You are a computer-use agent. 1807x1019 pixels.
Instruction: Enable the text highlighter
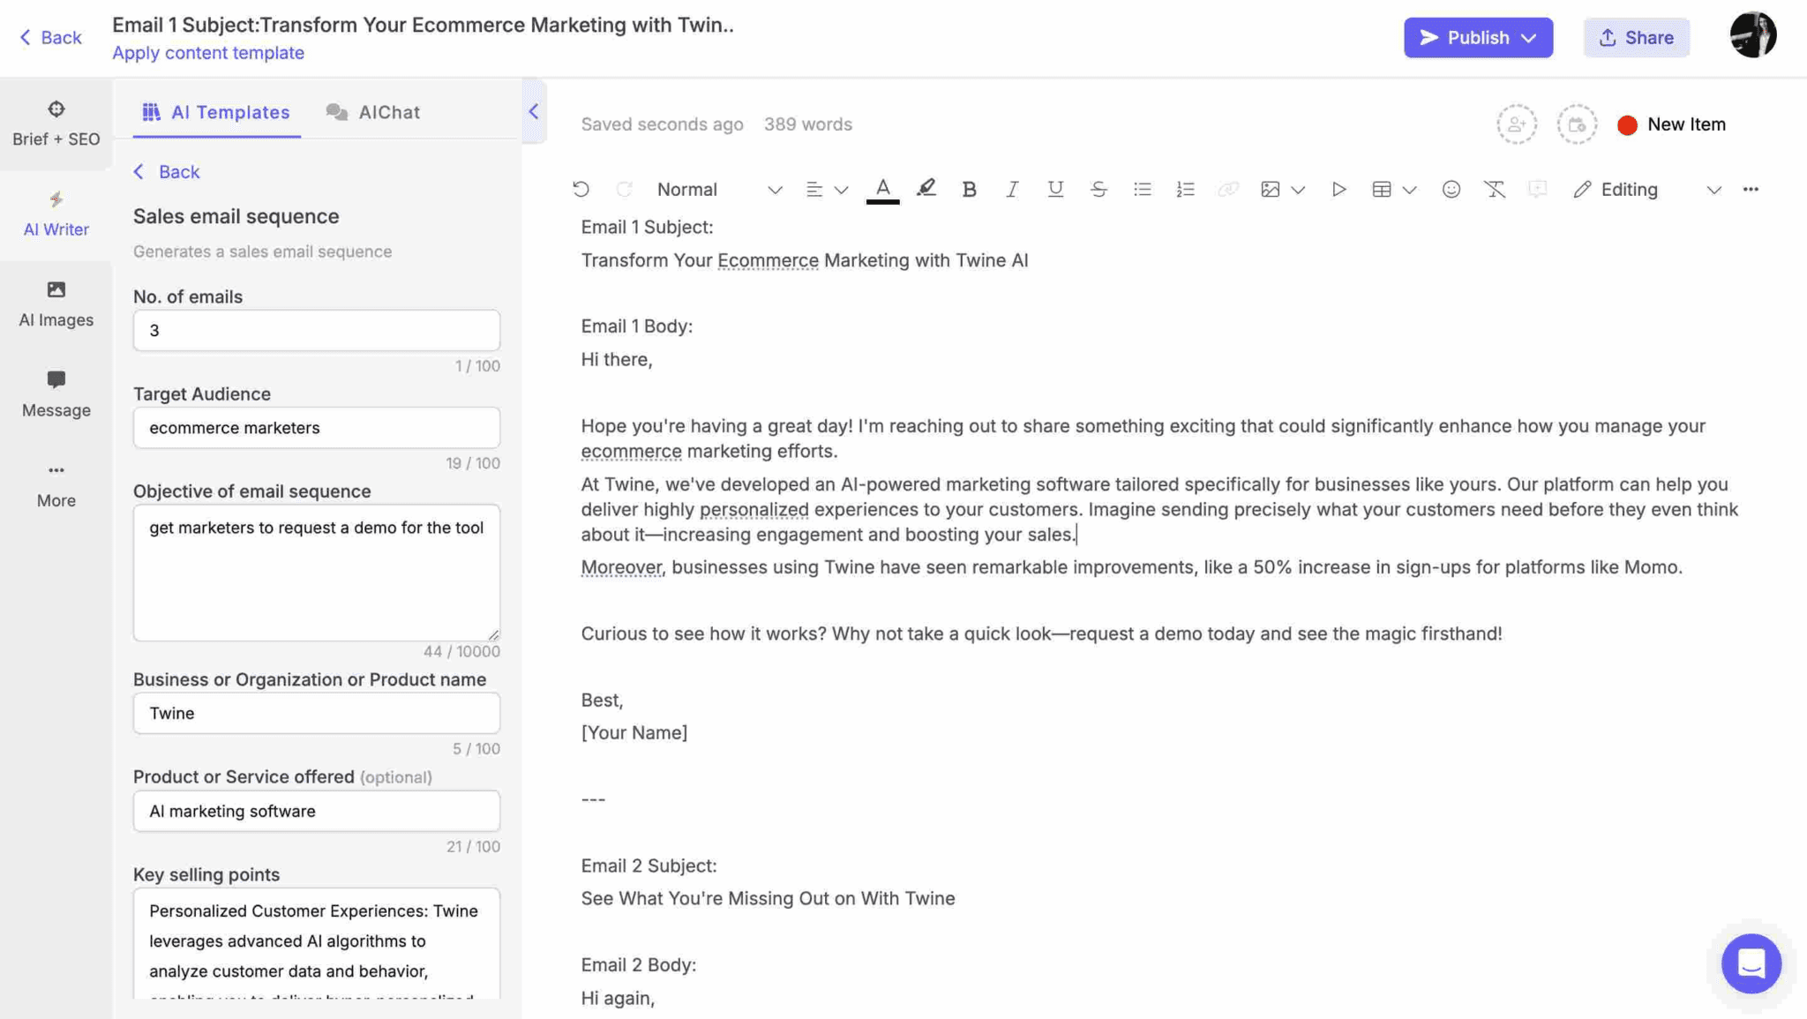click(926, 188)
